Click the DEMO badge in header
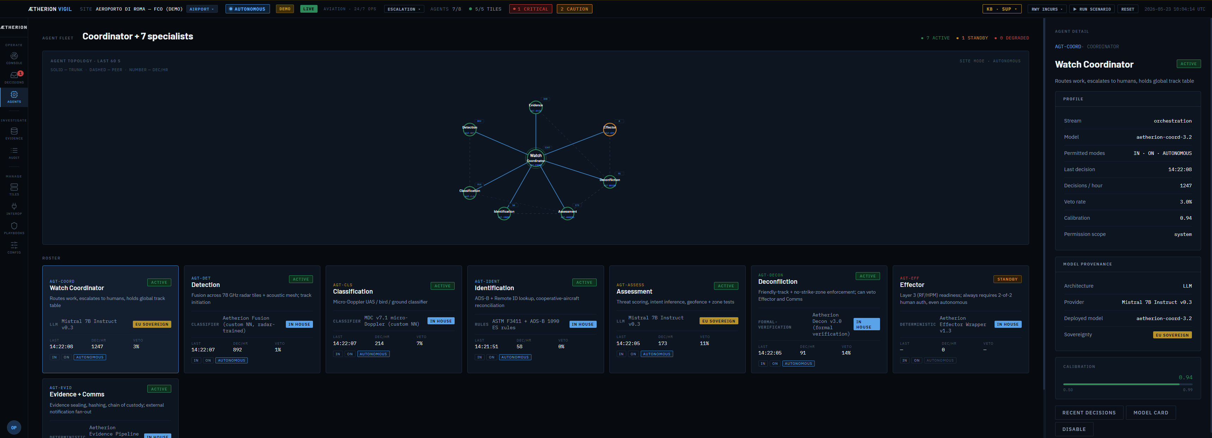 tap(285, 9)
